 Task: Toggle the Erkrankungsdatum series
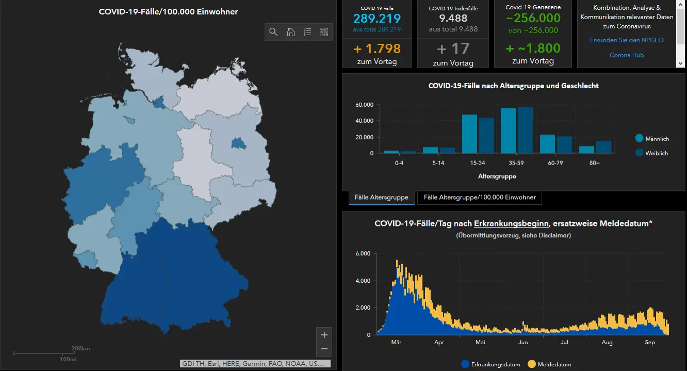click(490, 364)
